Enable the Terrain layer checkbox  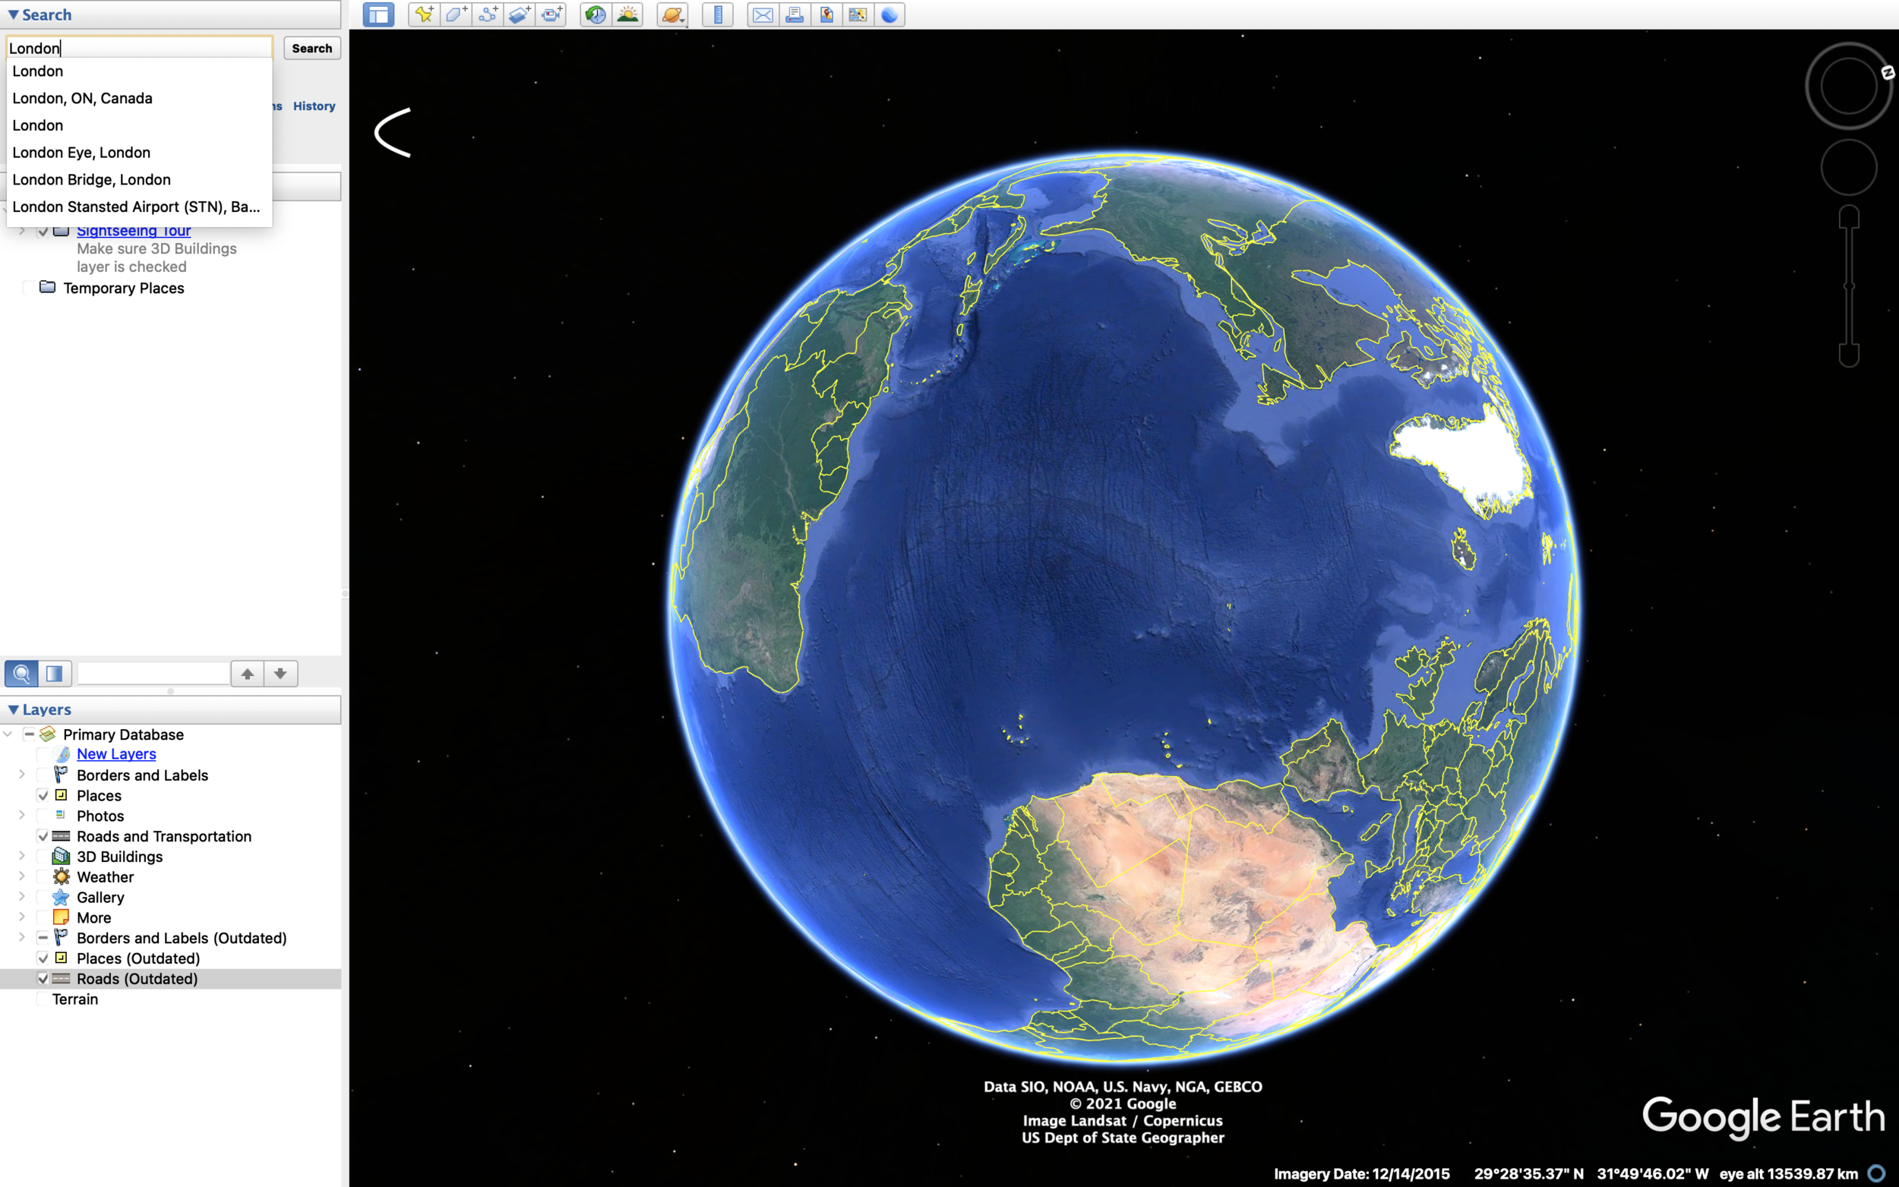point(43,999)
